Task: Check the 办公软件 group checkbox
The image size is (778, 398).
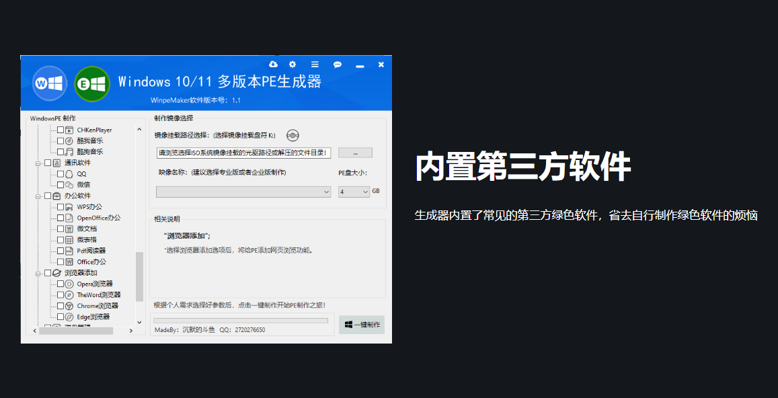Action: [48, 196]
